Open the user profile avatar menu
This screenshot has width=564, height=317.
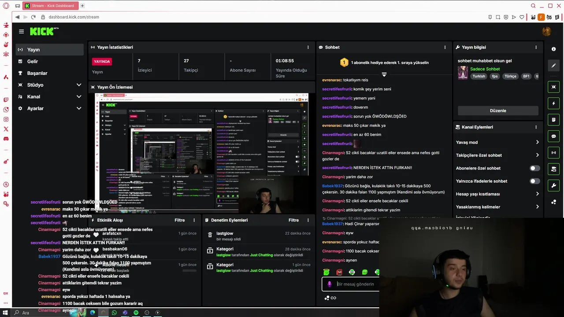(546, 31)
